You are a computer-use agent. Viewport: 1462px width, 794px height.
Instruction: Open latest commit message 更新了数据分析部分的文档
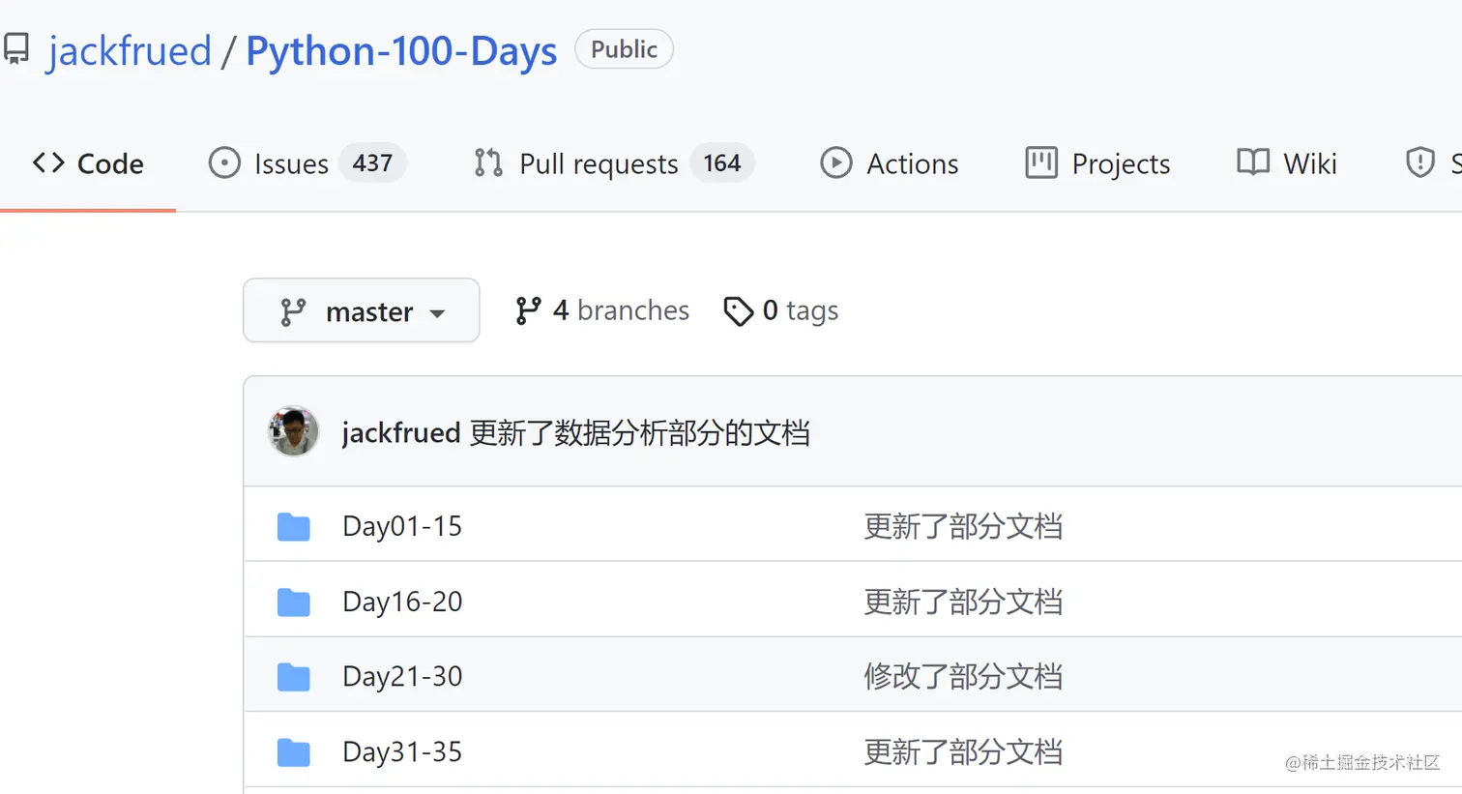tap(640, 432)
